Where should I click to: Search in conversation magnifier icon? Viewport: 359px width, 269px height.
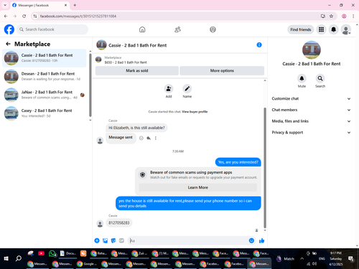click(x=320, y=78)
